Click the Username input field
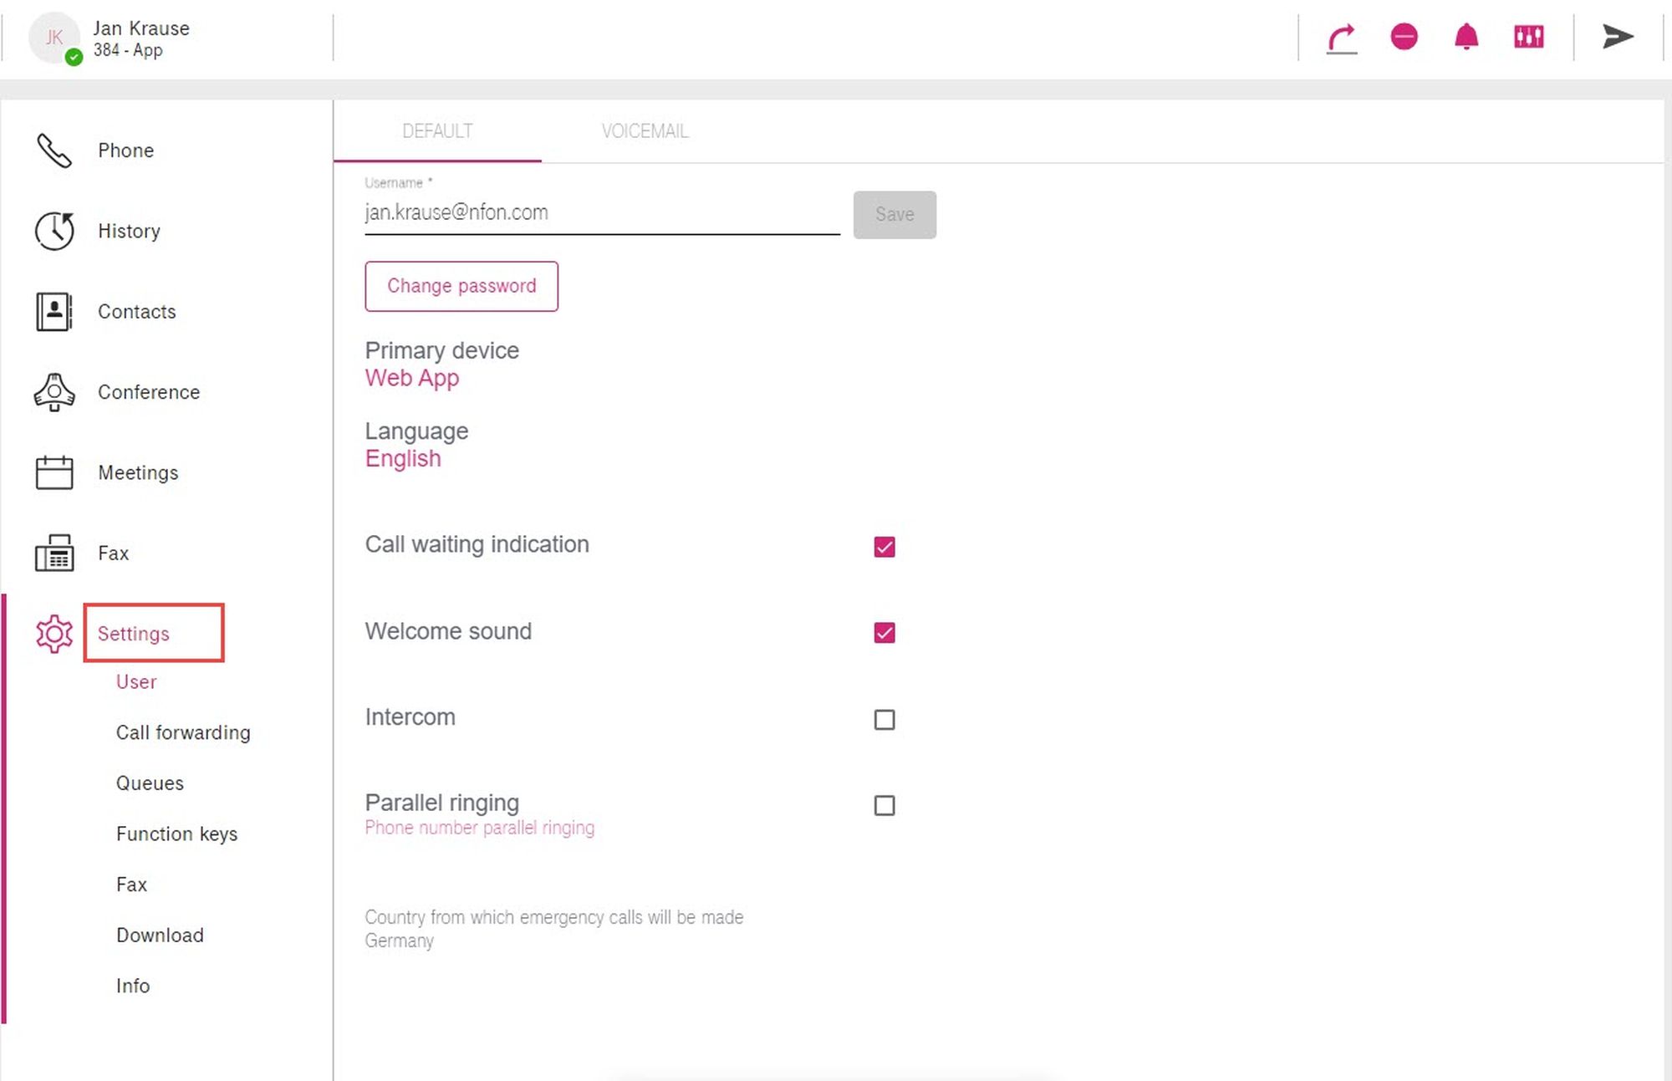The width and height of the screenshot is (1672, 1081). tap(602, 213)
